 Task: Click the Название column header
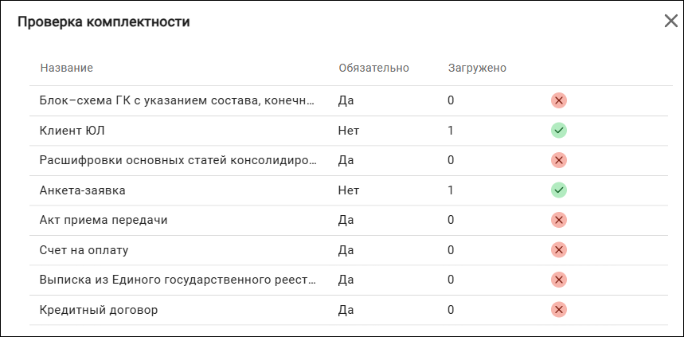[66, 69]
